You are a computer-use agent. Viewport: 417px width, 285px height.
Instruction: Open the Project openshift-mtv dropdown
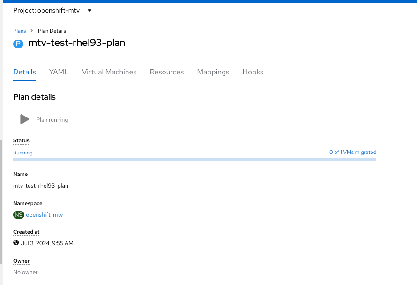(x=52, y=11)
